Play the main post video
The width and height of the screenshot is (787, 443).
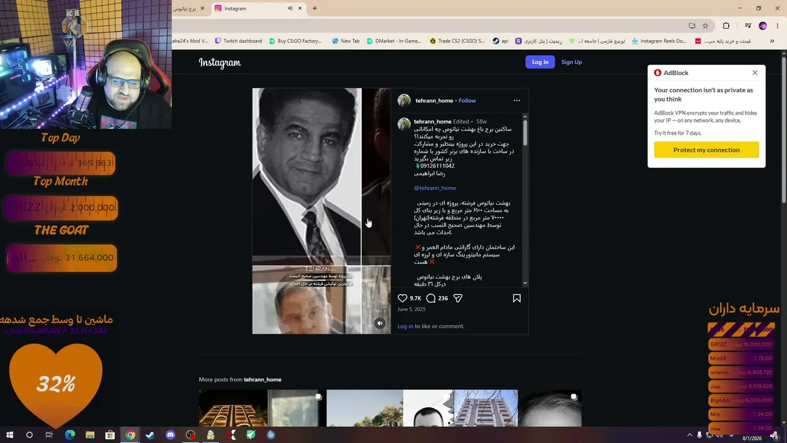[x=321, y=211]
